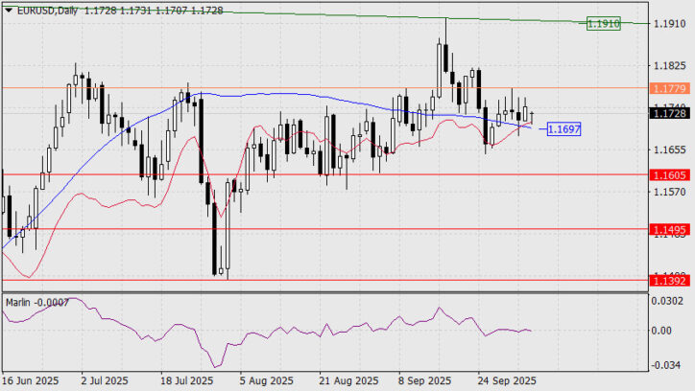Select the -0.034 value on Marlin scale

coord(668,365)
